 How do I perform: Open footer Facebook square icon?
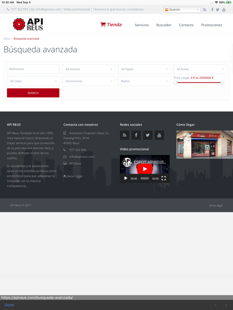point(136,135)
